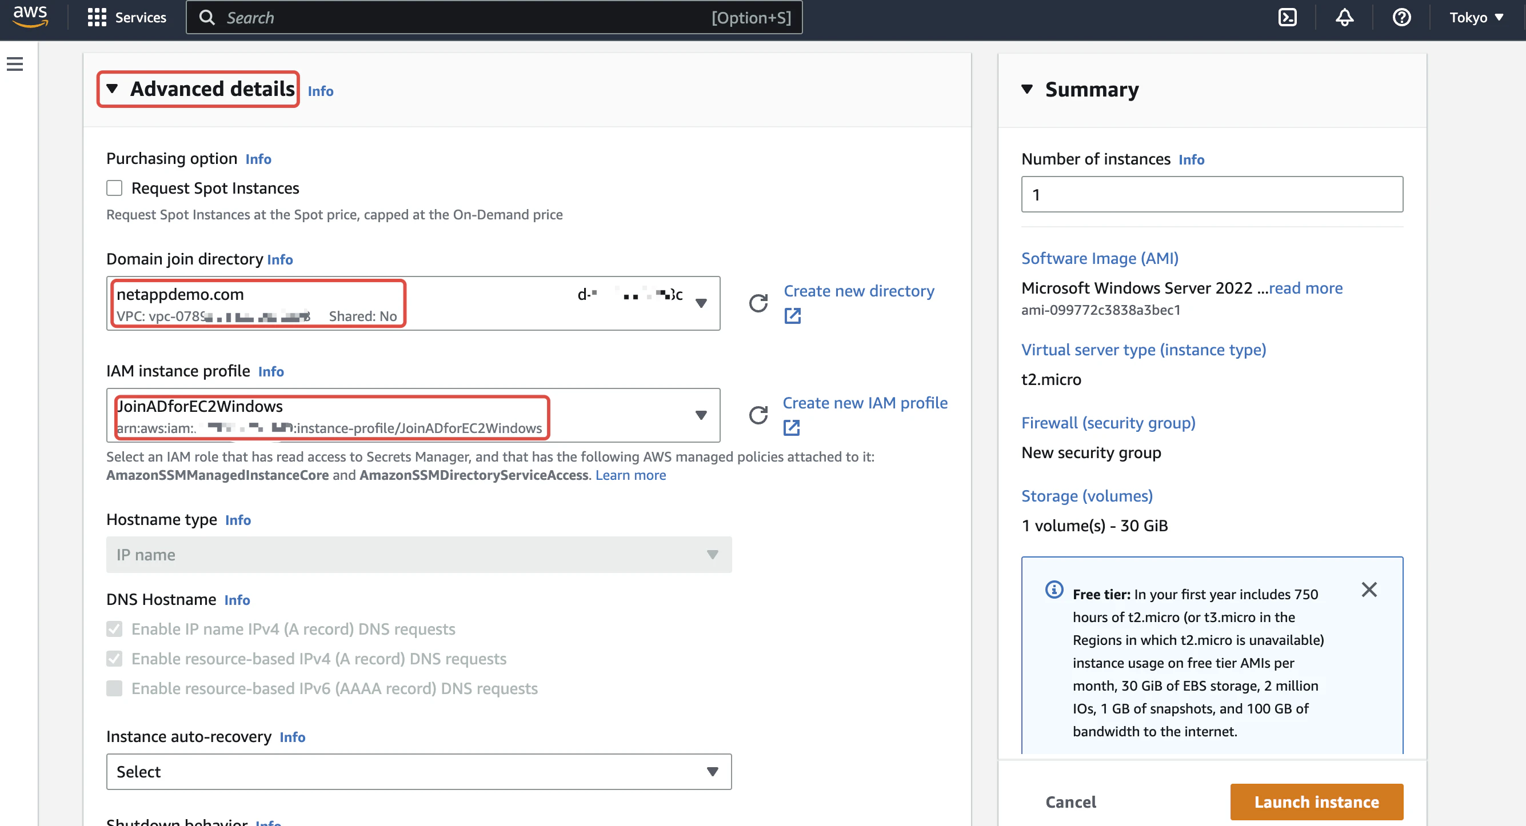Click the 1 volume(s) - 30 GiB text
Viewport: 1526px width, 826px height.
tap(1094, 526)
